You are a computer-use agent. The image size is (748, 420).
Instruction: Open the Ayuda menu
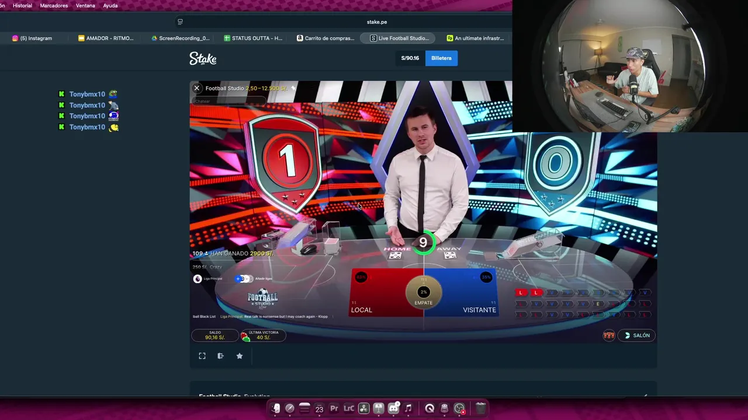110,5
